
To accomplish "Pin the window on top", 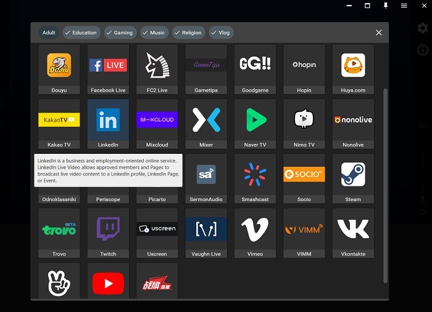I will coord(386,6).
